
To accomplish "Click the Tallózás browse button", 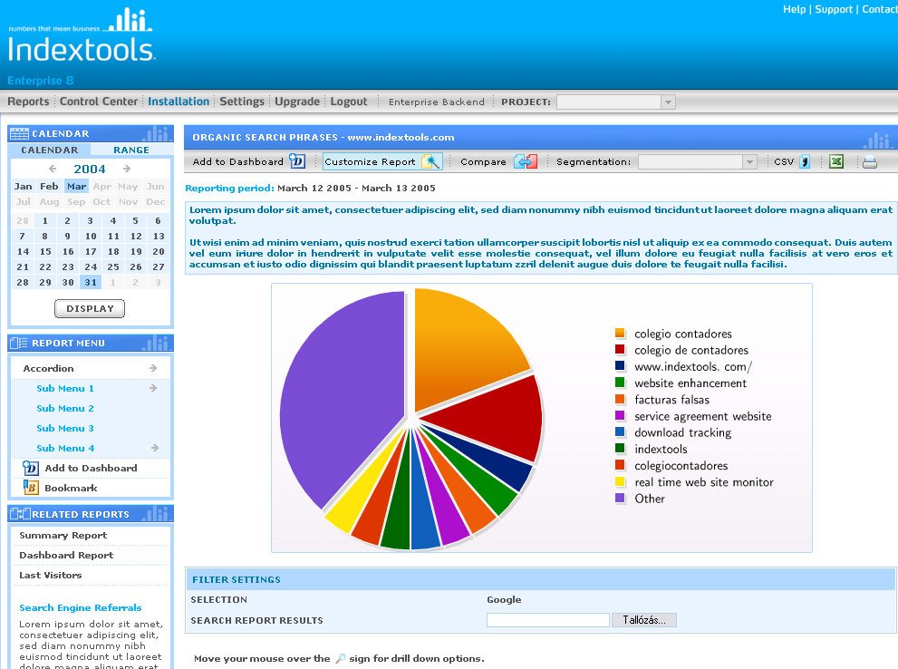I will click(x=643, y=620).
